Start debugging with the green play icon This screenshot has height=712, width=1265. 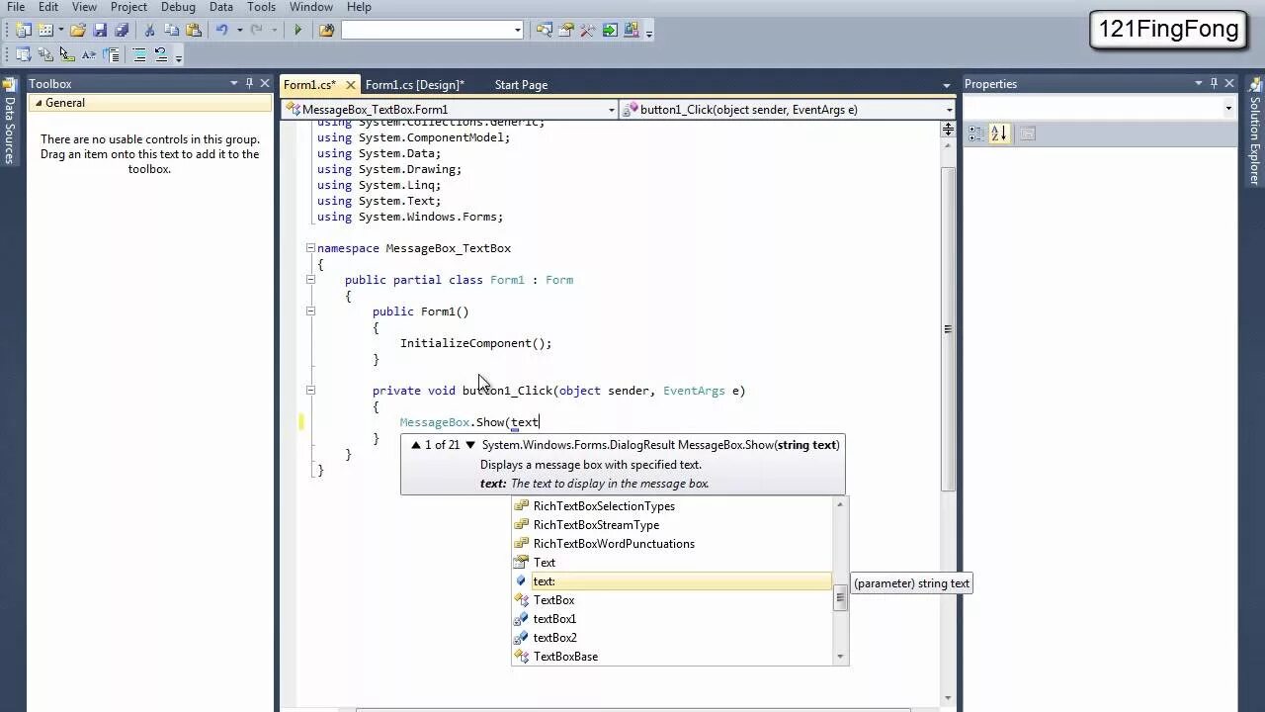pyautogui.click(x=297, y=31)
